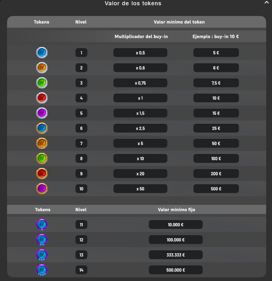
Task: Click the Valor mínimo del token header
Action: click(179, 22)
